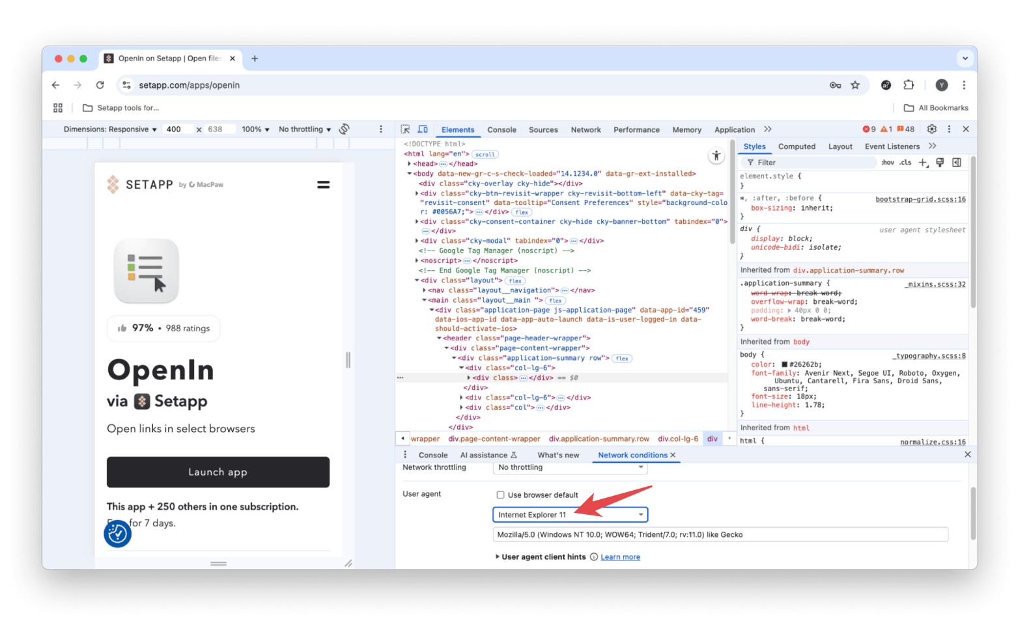Click the new style rule plus icon

[922, 163]
